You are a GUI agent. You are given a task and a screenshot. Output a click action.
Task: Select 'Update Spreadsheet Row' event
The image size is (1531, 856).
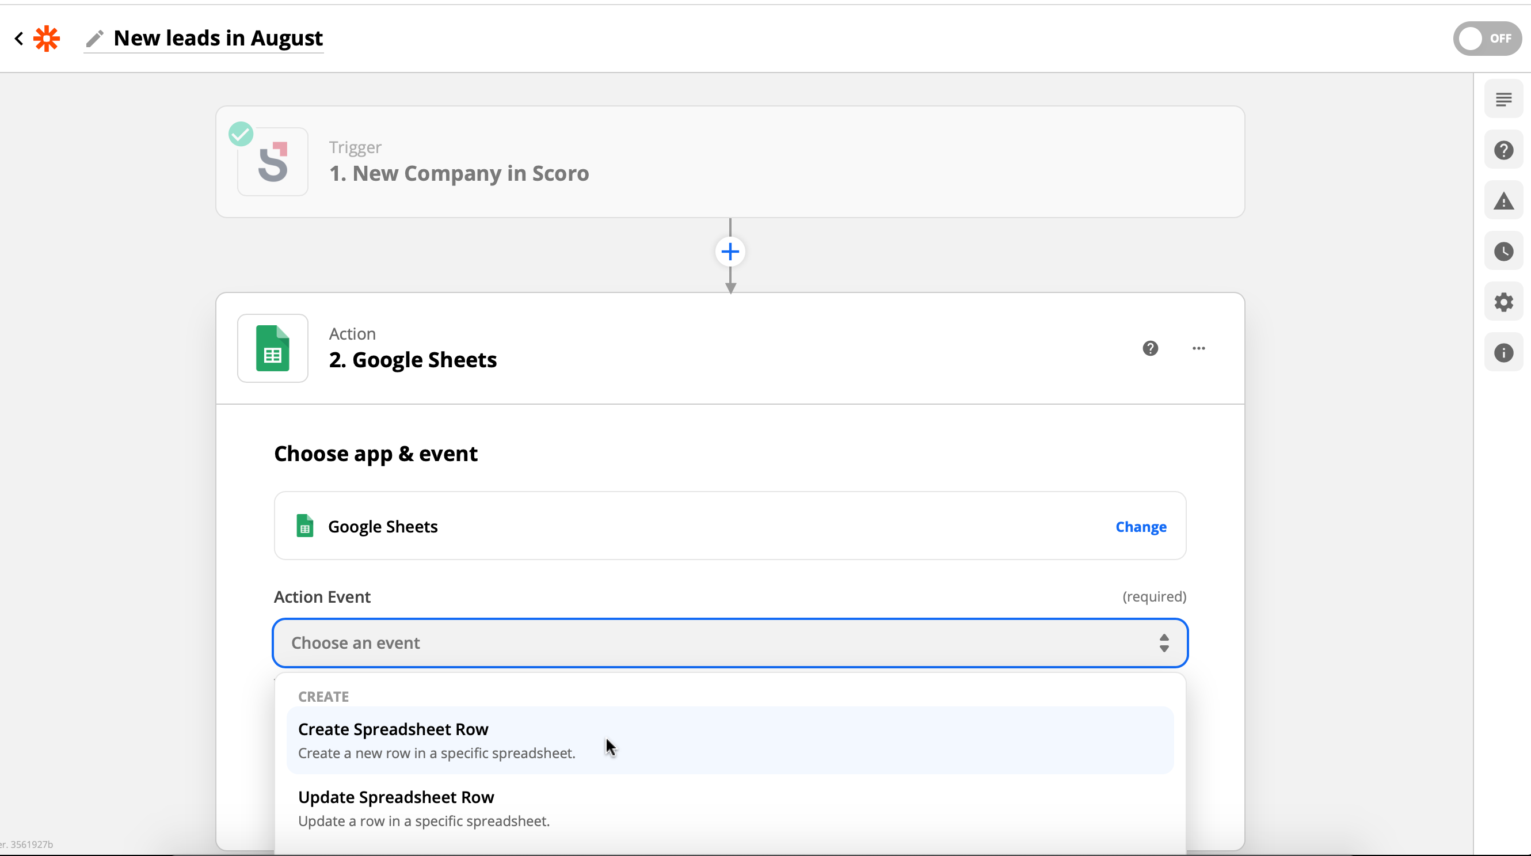[x=730, y=808]
